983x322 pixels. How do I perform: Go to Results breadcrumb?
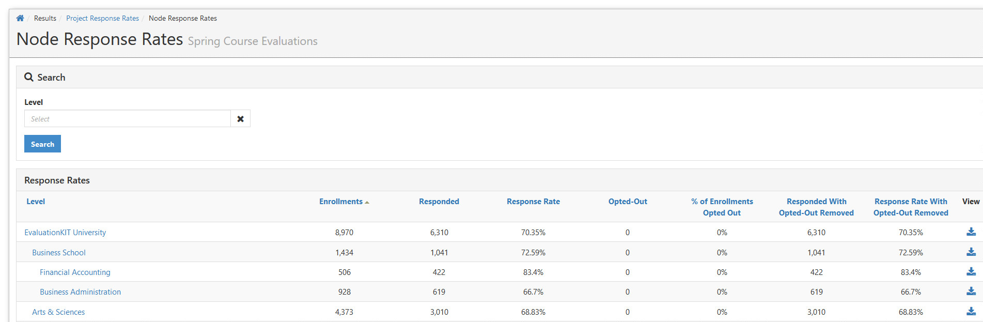(45, 18)
